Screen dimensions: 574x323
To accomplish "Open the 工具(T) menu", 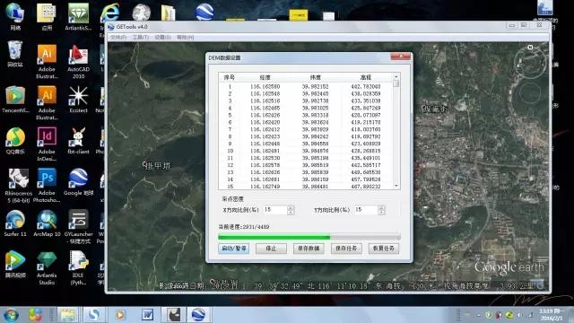I will 141,38.
